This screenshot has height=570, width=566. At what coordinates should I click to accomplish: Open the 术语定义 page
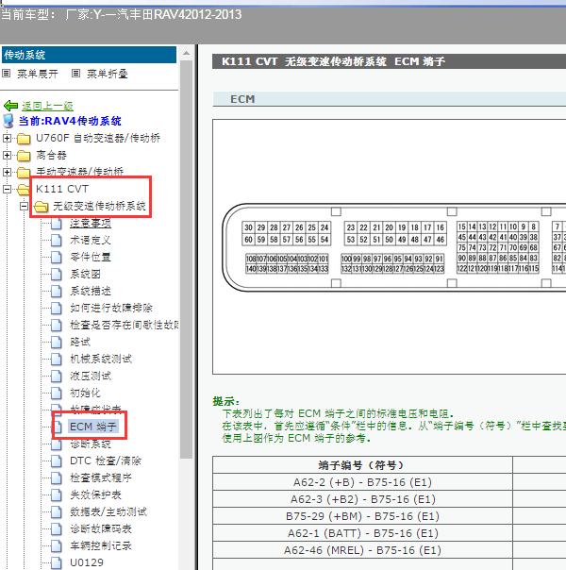coord(91,241)
